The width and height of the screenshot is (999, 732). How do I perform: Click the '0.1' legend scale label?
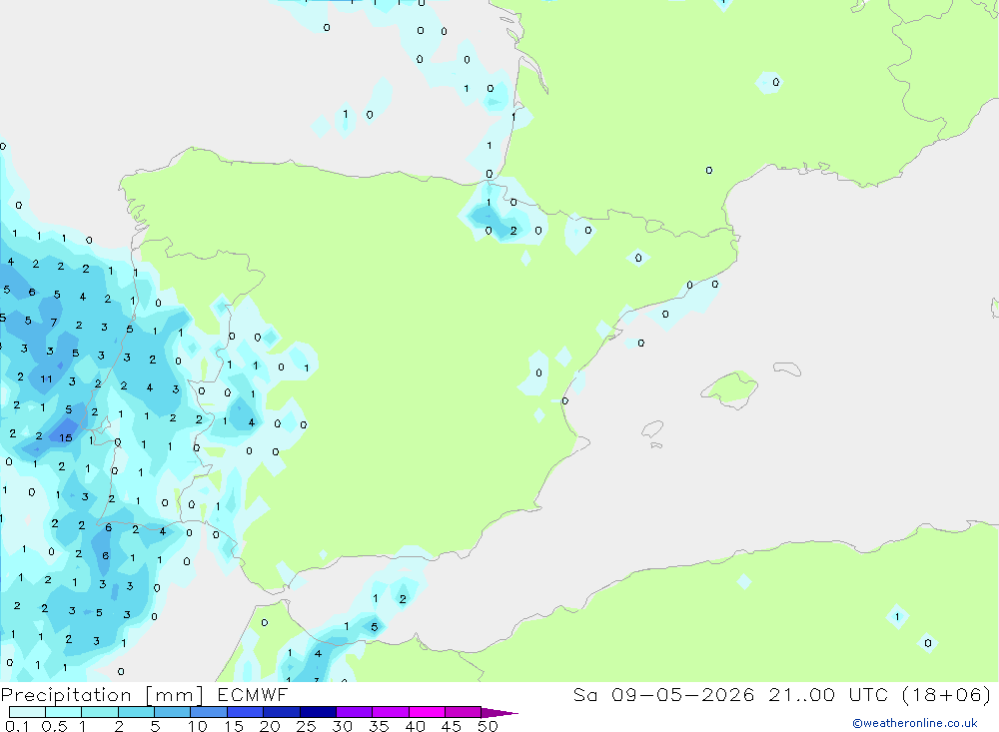tap(17, 726)
